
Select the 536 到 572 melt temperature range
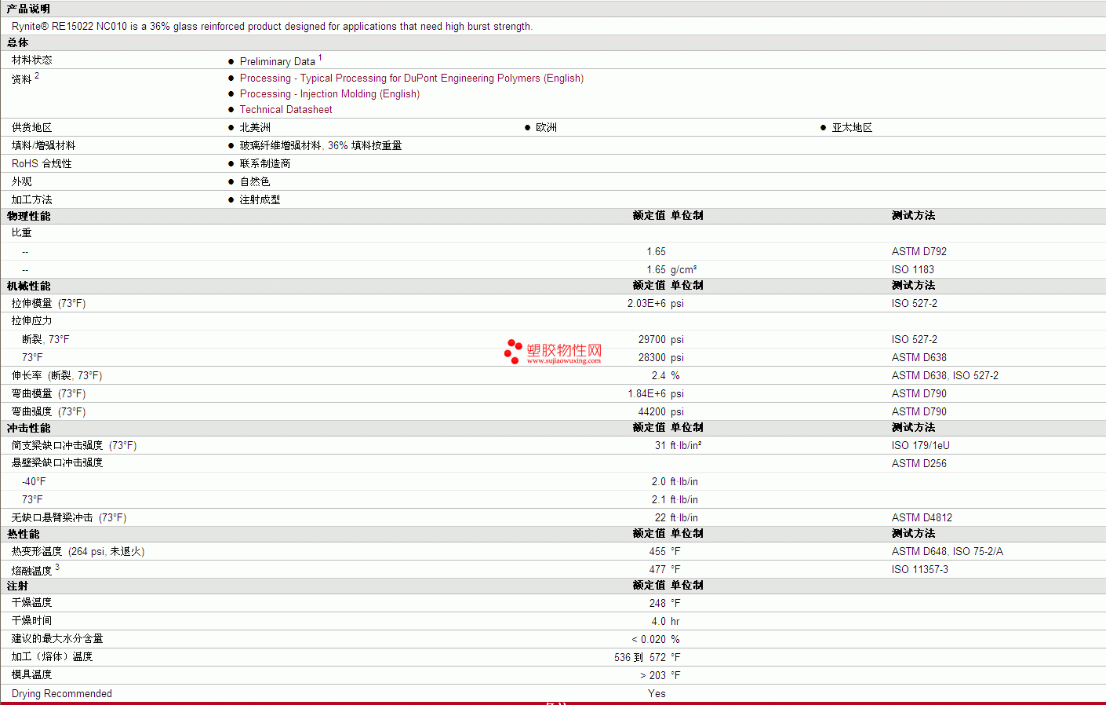pyautogui.click(x=640, y=658)
